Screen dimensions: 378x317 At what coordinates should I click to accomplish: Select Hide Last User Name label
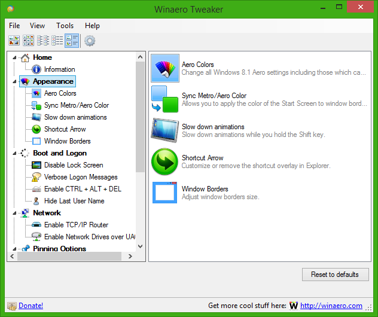click(x=74, y=201)
